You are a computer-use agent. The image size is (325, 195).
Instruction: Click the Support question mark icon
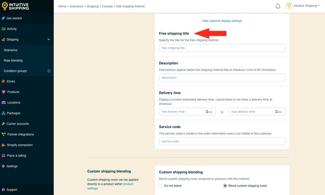click(3, 190)
